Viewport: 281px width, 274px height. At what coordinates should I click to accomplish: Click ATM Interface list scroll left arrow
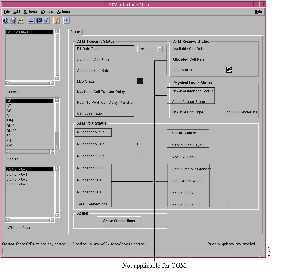pos(8,220)
